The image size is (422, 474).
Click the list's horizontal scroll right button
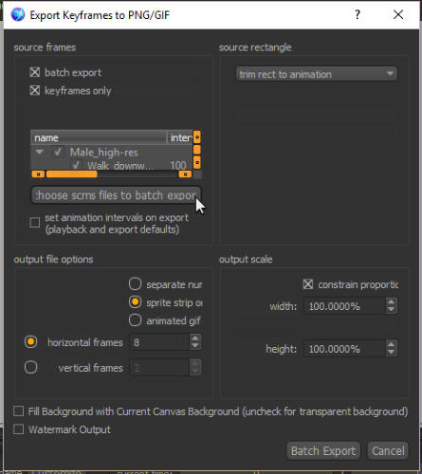pos(185,174)
